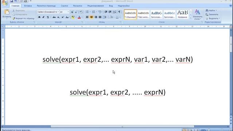Sort the selected text

tap(115, 12)
